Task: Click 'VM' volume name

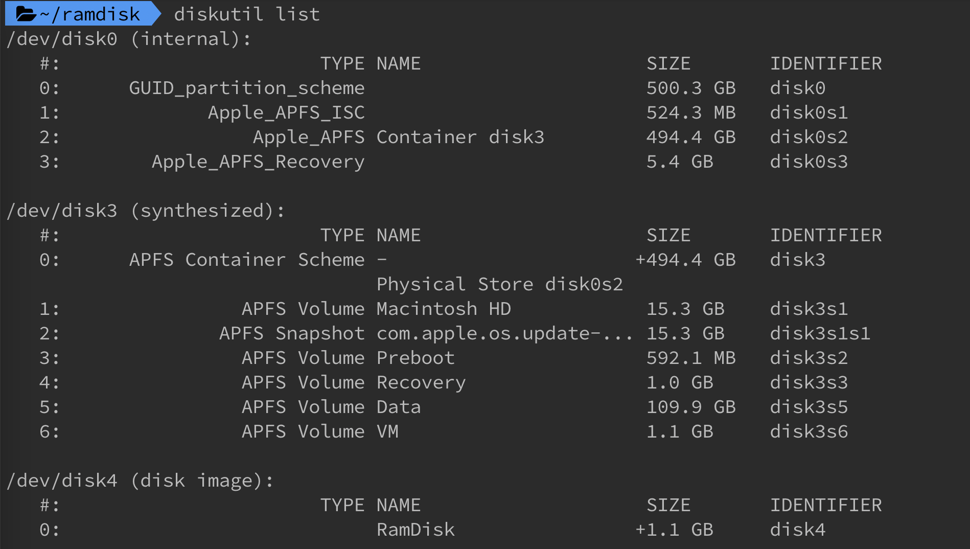Action: tap(387, 431)
